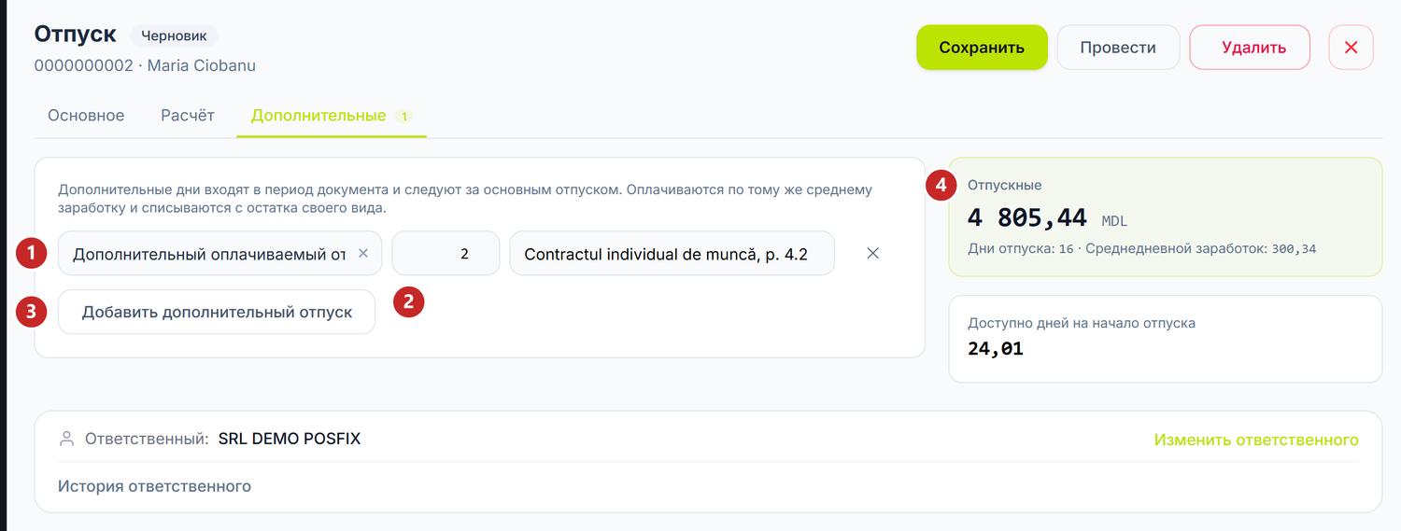Switch to the Основное tab

tap(86, 116)
